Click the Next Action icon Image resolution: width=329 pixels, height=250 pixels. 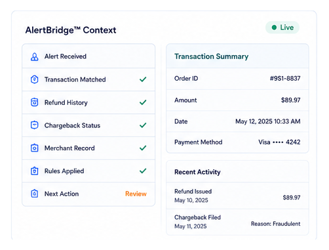(x=34, y=194)
